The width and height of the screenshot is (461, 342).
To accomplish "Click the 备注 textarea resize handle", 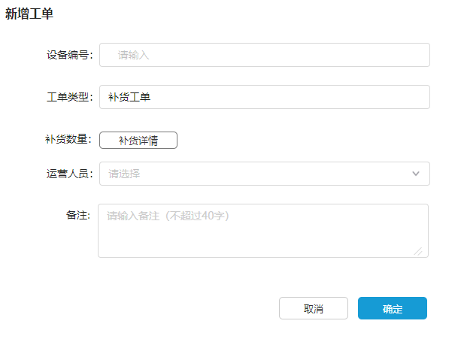I will click(x=418, y=251).
